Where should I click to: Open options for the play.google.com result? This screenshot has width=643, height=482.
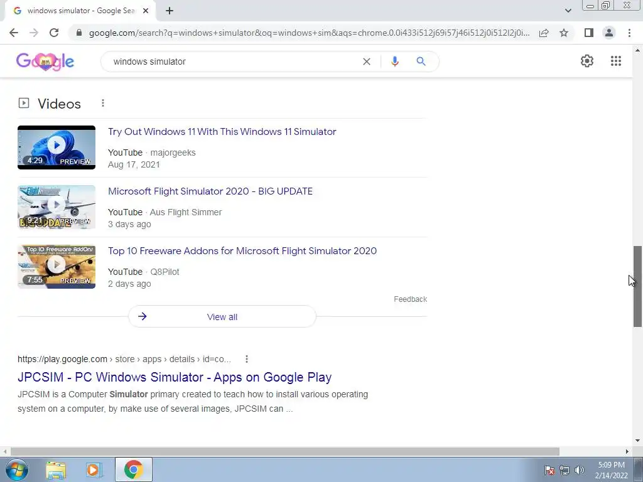[246, 359]
